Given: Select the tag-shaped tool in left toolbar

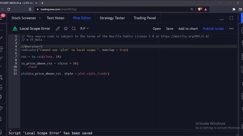Looking at the screenshot, I should point(1,108).
